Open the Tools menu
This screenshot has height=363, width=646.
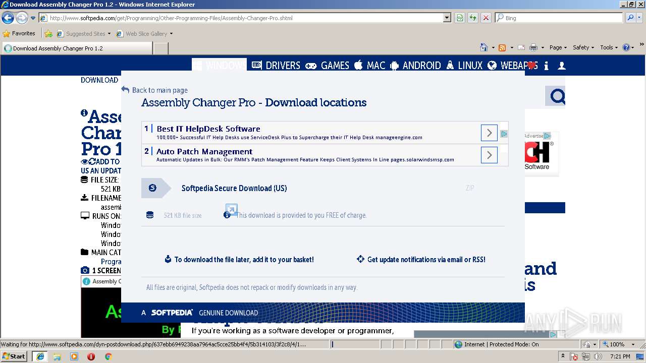pyautogui.click(x=609, y=47)
